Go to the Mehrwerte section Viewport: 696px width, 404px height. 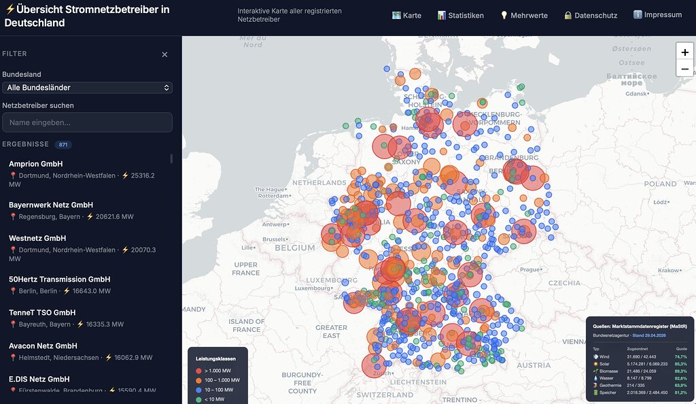point(524,16)
